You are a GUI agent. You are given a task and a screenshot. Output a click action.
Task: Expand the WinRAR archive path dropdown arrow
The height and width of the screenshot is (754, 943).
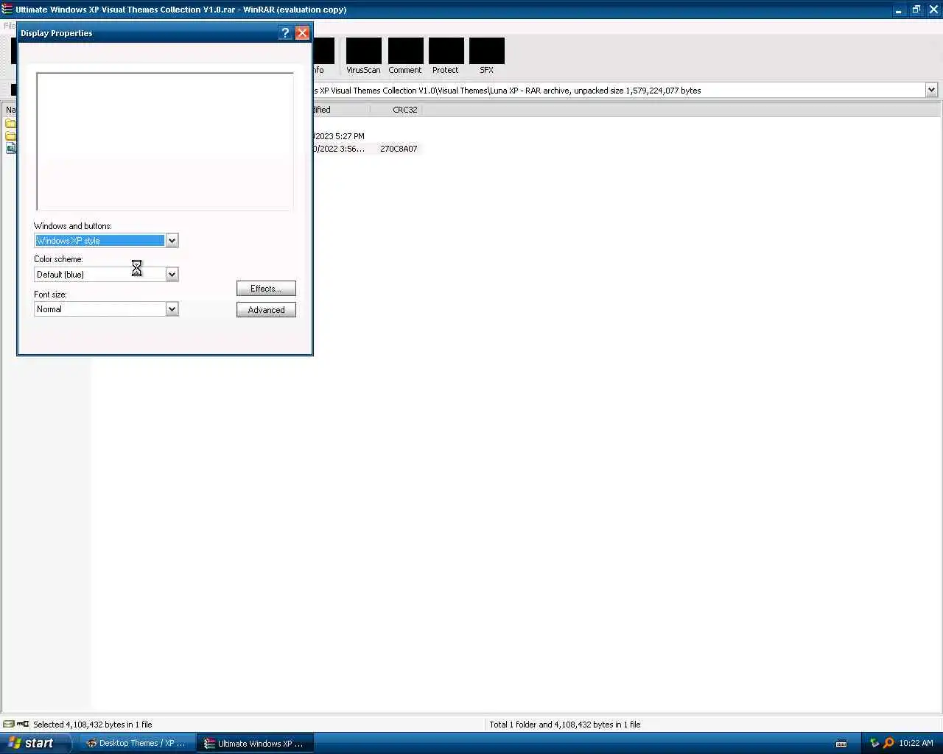(931, 90)
